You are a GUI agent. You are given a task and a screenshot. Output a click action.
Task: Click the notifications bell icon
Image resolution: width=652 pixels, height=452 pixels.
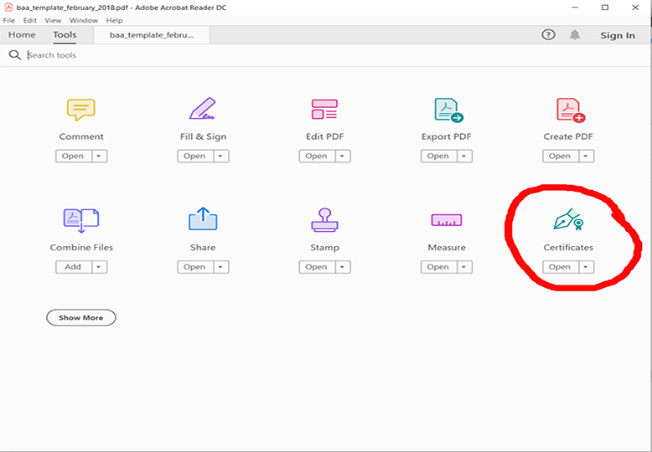[x=575, y=35]
